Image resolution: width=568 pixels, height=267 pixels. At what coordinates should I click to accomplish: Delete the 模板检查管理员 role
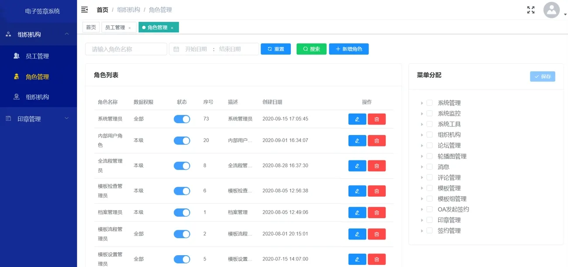point(377,191)
